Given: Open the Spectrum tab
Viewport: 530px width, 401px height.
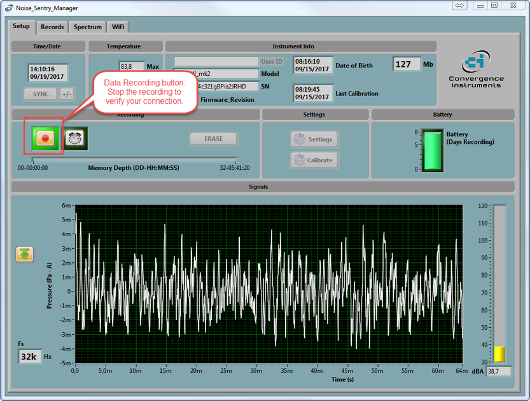Looking at the screenshot, I should [x=88, y=27].
